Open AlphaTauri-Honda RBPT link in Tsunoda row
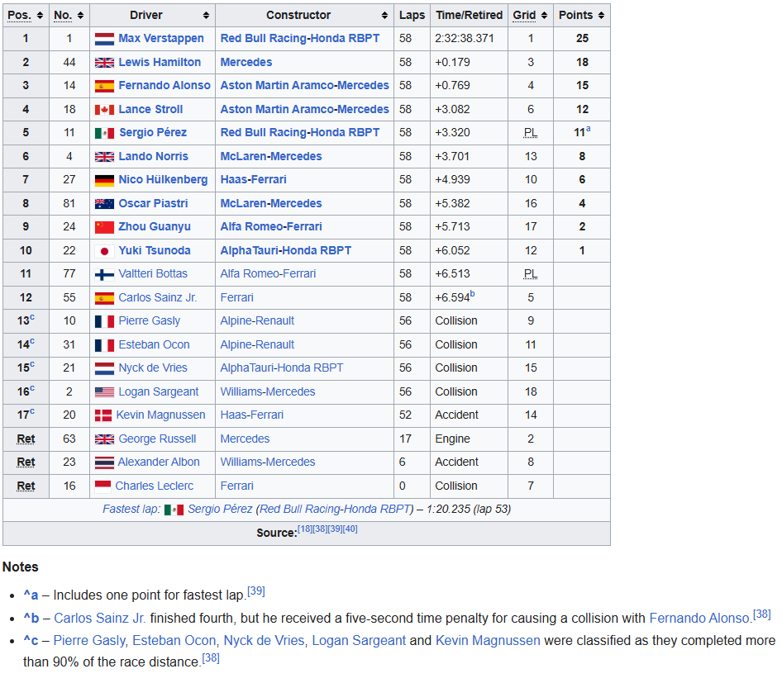The height and width of the screenshot is (683, 782). click(286, 250)
